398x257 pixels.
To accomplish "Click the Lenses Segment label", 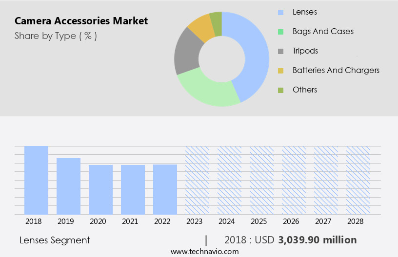I will [55, 240].
